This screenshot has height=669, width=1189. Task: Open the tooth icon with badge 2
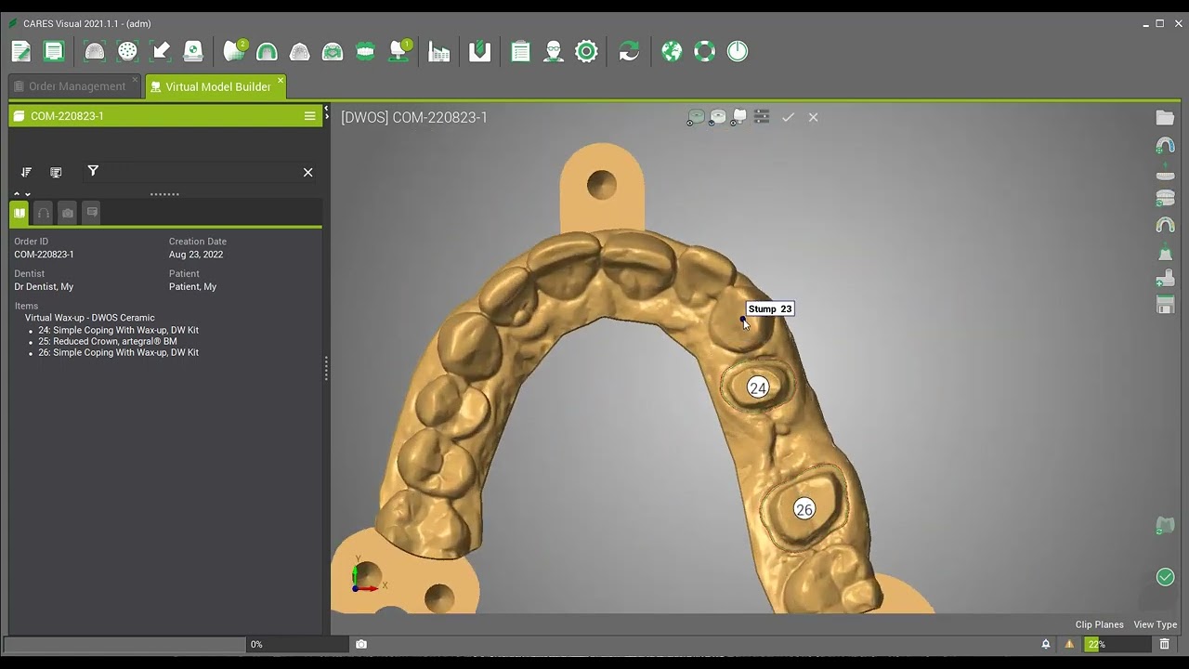(x=235, y=51)
